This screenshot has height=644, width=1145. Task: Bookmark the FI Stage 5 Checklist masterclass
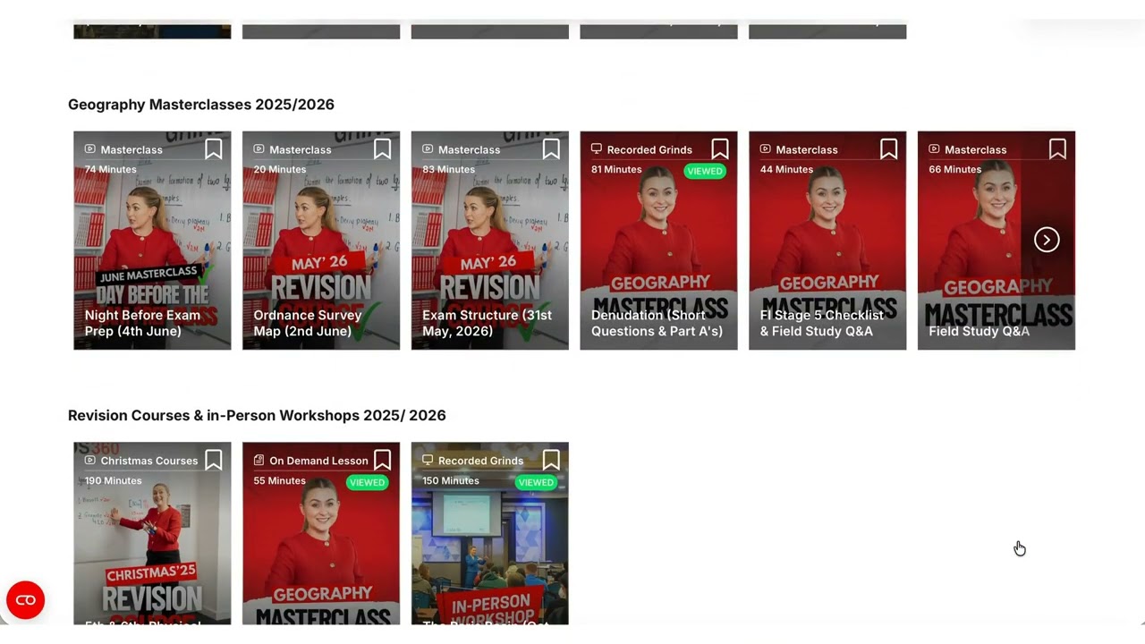tap(888, 149)
